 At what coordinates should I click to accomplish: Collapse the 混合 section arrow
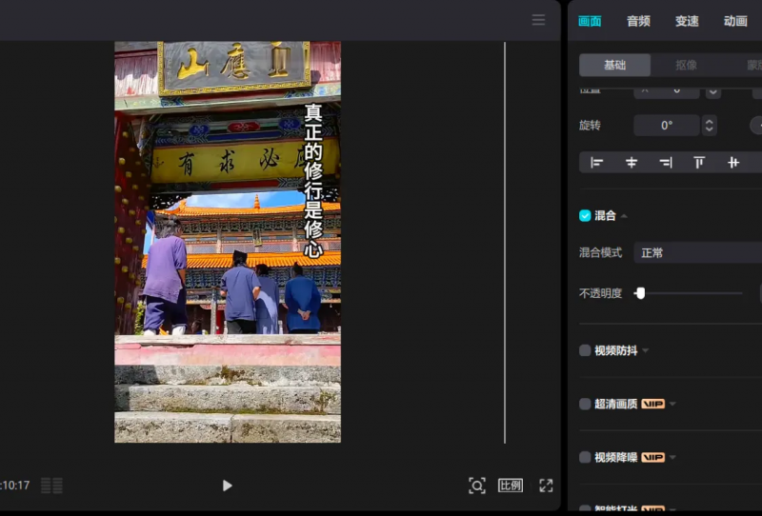click(625, 217)
